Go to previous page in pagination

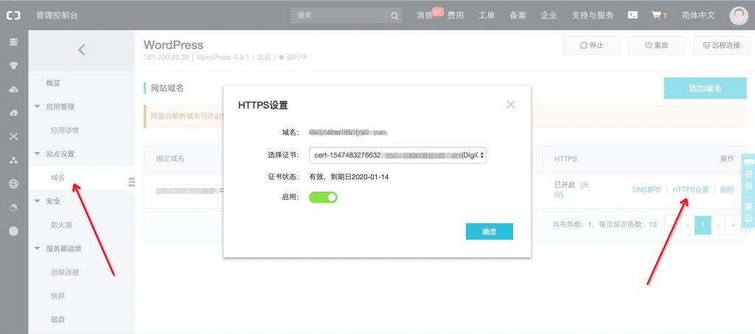point(688,225)
